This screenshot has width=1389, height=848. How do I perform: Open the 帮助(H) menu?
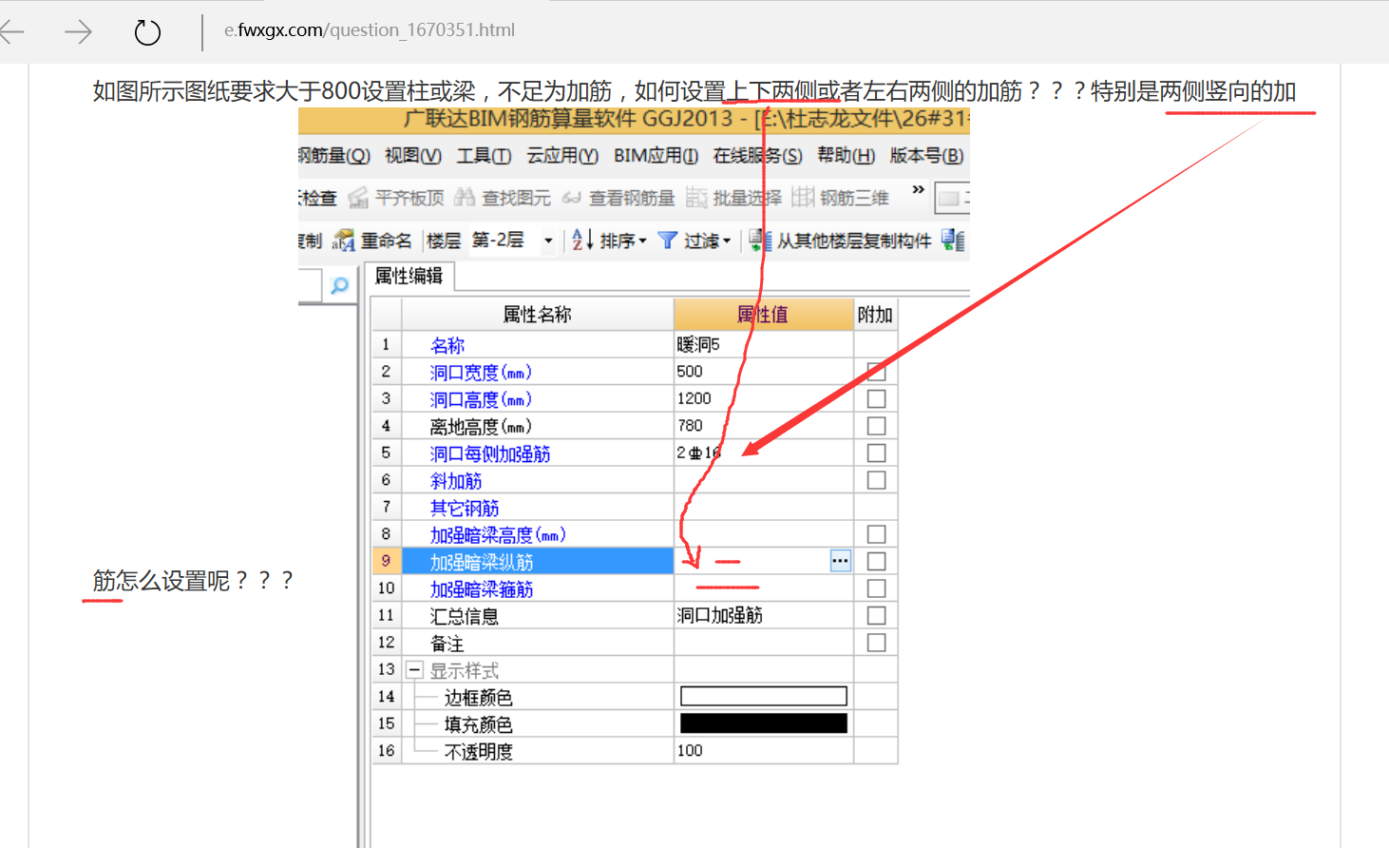(847, 156)
